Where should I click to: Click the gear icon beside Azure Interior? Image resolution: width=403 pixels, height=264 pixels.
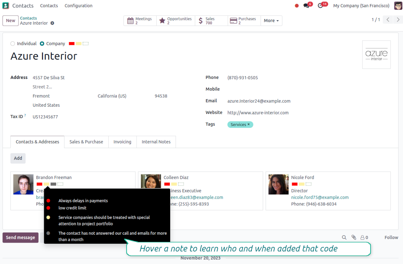[x=52, y=23]
